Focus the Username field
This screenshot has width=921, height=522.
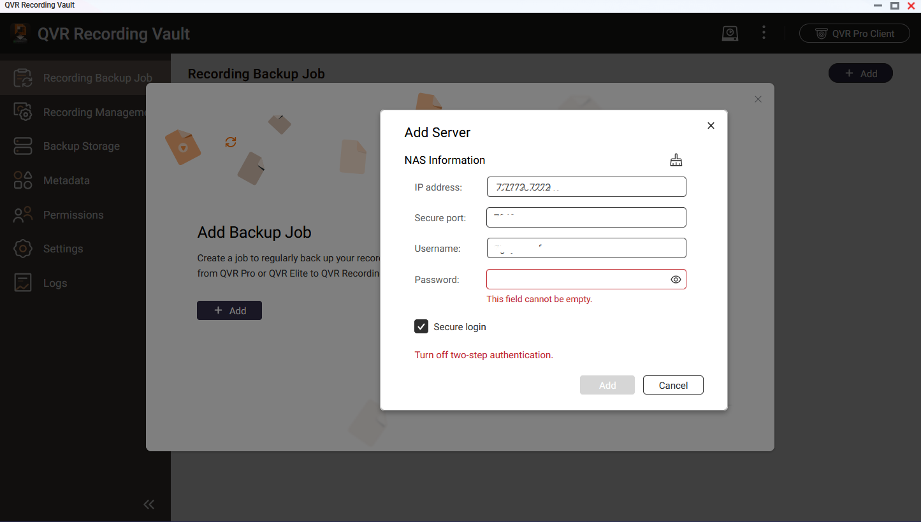pyautogui.click(x=586, y=248)
